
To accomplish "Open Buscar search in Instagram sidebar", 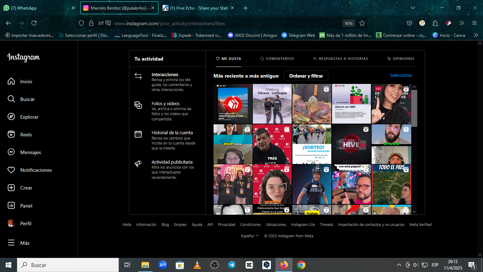I will (x=21, y=99).
